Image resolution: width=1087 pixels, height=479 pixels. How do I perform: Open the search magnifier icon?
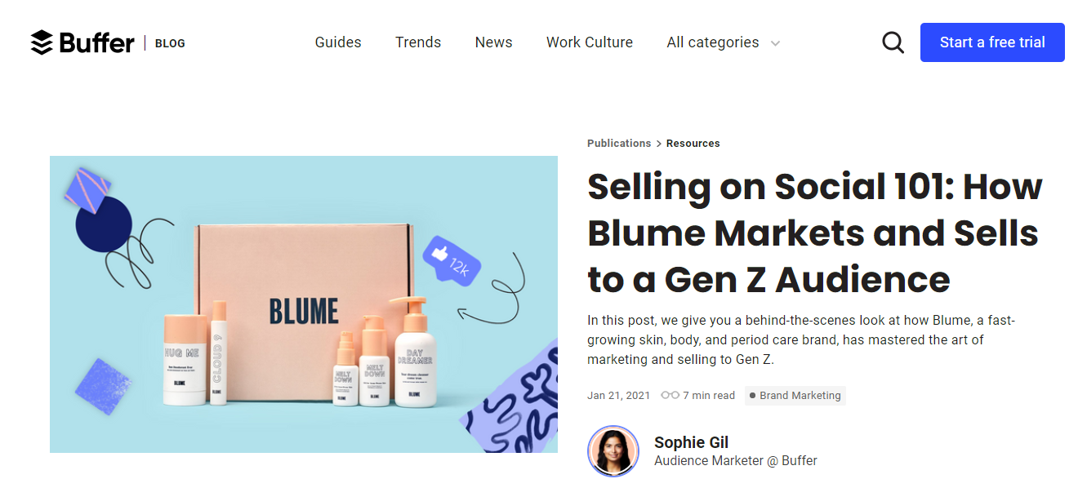coord(893,42)
